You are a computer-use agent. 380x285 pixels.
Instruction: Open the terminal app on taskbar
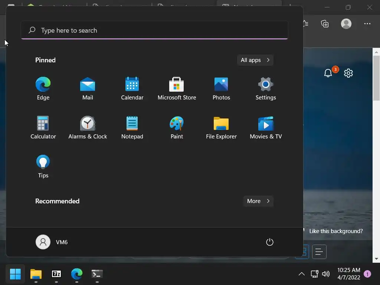[x=97, y=274]
